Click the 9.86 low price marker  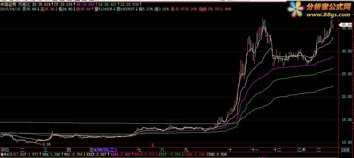(46, 144)
